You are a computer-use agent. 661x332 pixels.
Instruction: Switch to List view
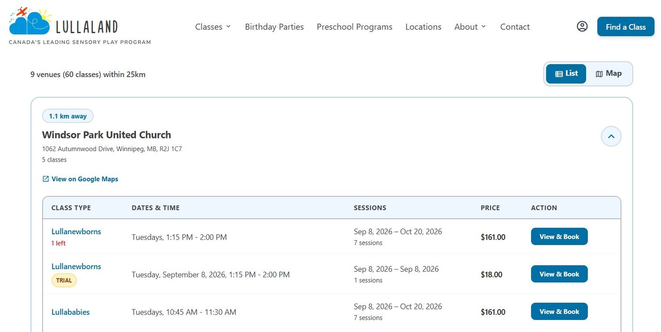pyautogui.click(x=566, y=74)
